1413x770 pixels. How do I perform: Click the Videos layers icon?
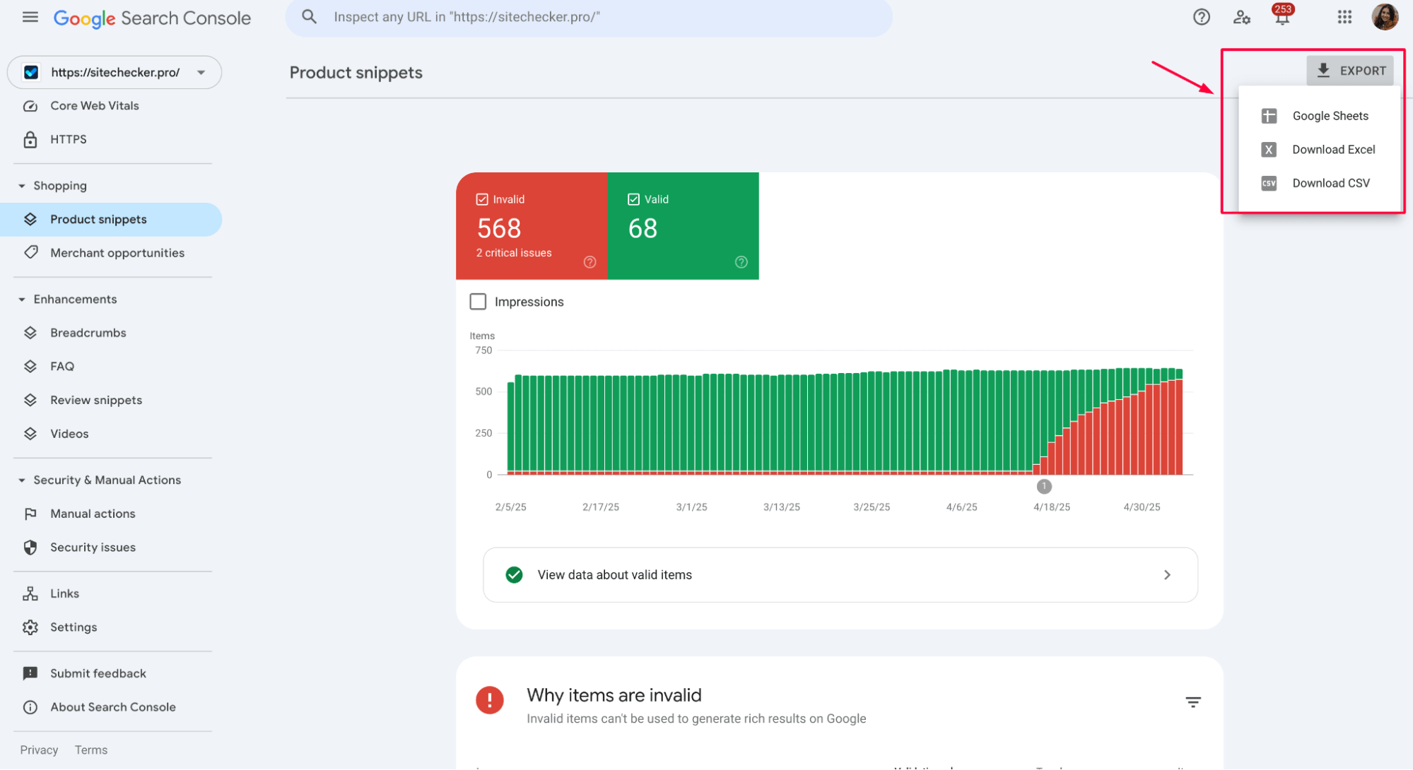(x=30, y=434)
